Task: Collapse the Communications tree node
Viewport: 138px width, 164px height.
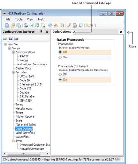Action: (13, 52)
